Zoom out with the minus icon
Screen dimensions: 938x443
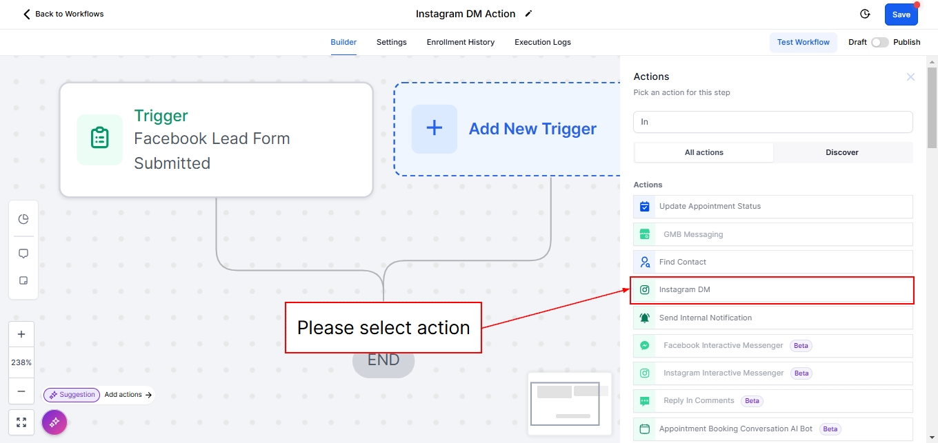pos(21,391)
